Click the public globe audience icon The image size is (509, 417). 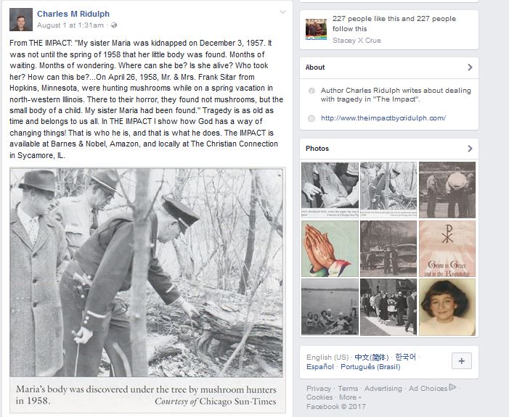click(x=114, y=25)
